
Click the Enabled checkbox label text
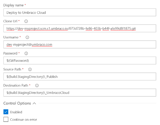pos(16,112)
